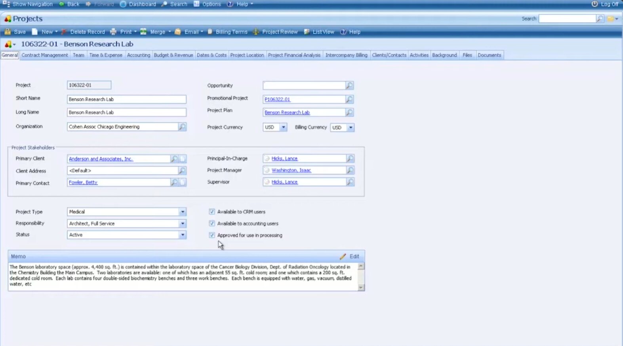The width and height of the screenshot is (623, 346).
Task: Click the Save toolbar icon
Action: tap(8, 32)
